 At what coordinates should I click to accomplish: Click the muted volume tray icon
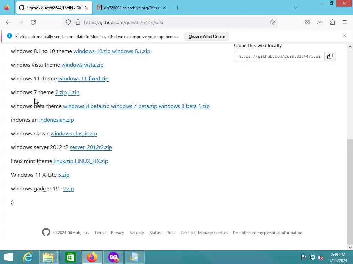[x=321, y=257]
